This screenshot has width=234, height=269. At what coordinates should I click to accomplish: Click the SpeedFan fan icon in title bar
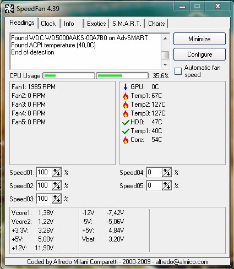[x=9, y=8]
